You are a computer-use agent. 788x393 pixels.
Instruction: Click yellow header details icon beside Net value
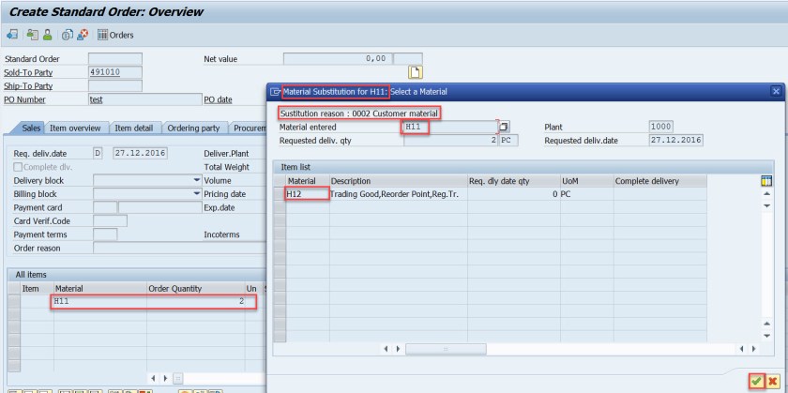(x=415, y=72)
